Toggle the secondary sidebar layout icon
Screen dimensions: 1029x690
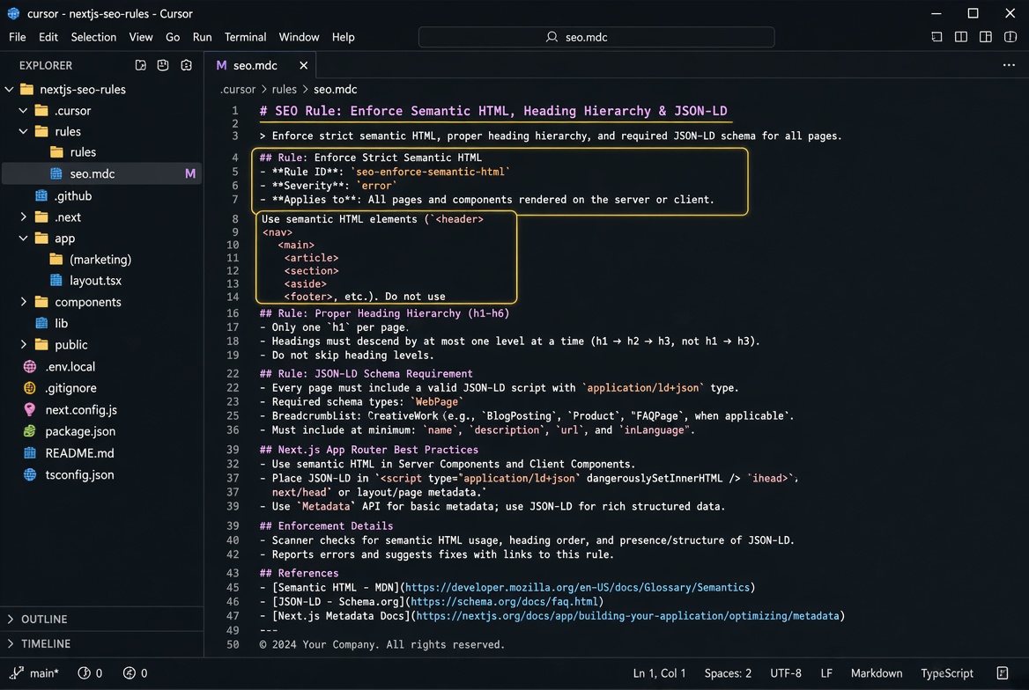[x=985, y=37]
